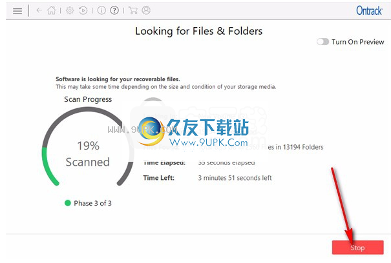Click the Time Left label

pyautogui.click(x=158, y=178)
